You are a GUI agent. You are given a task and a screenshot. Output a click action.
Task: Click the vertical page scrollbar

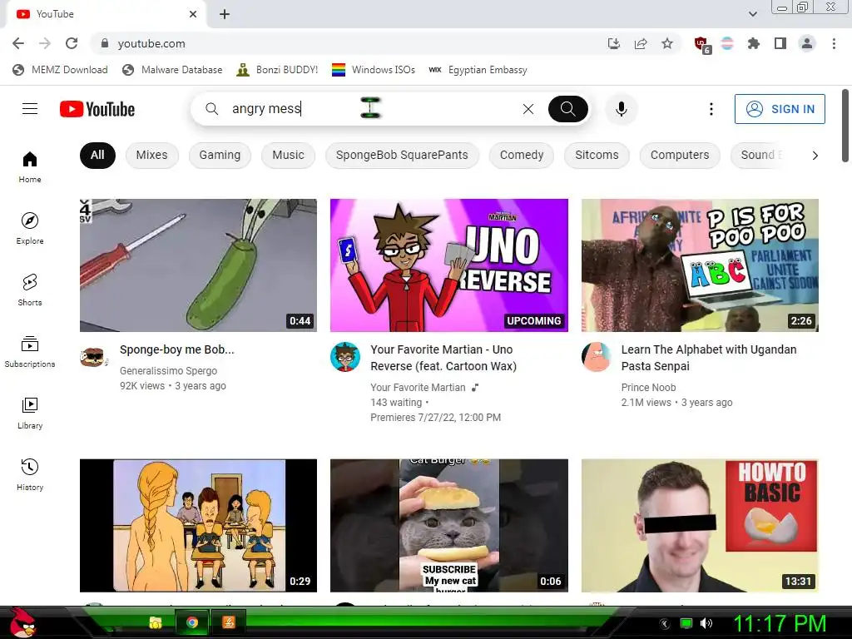845,126
